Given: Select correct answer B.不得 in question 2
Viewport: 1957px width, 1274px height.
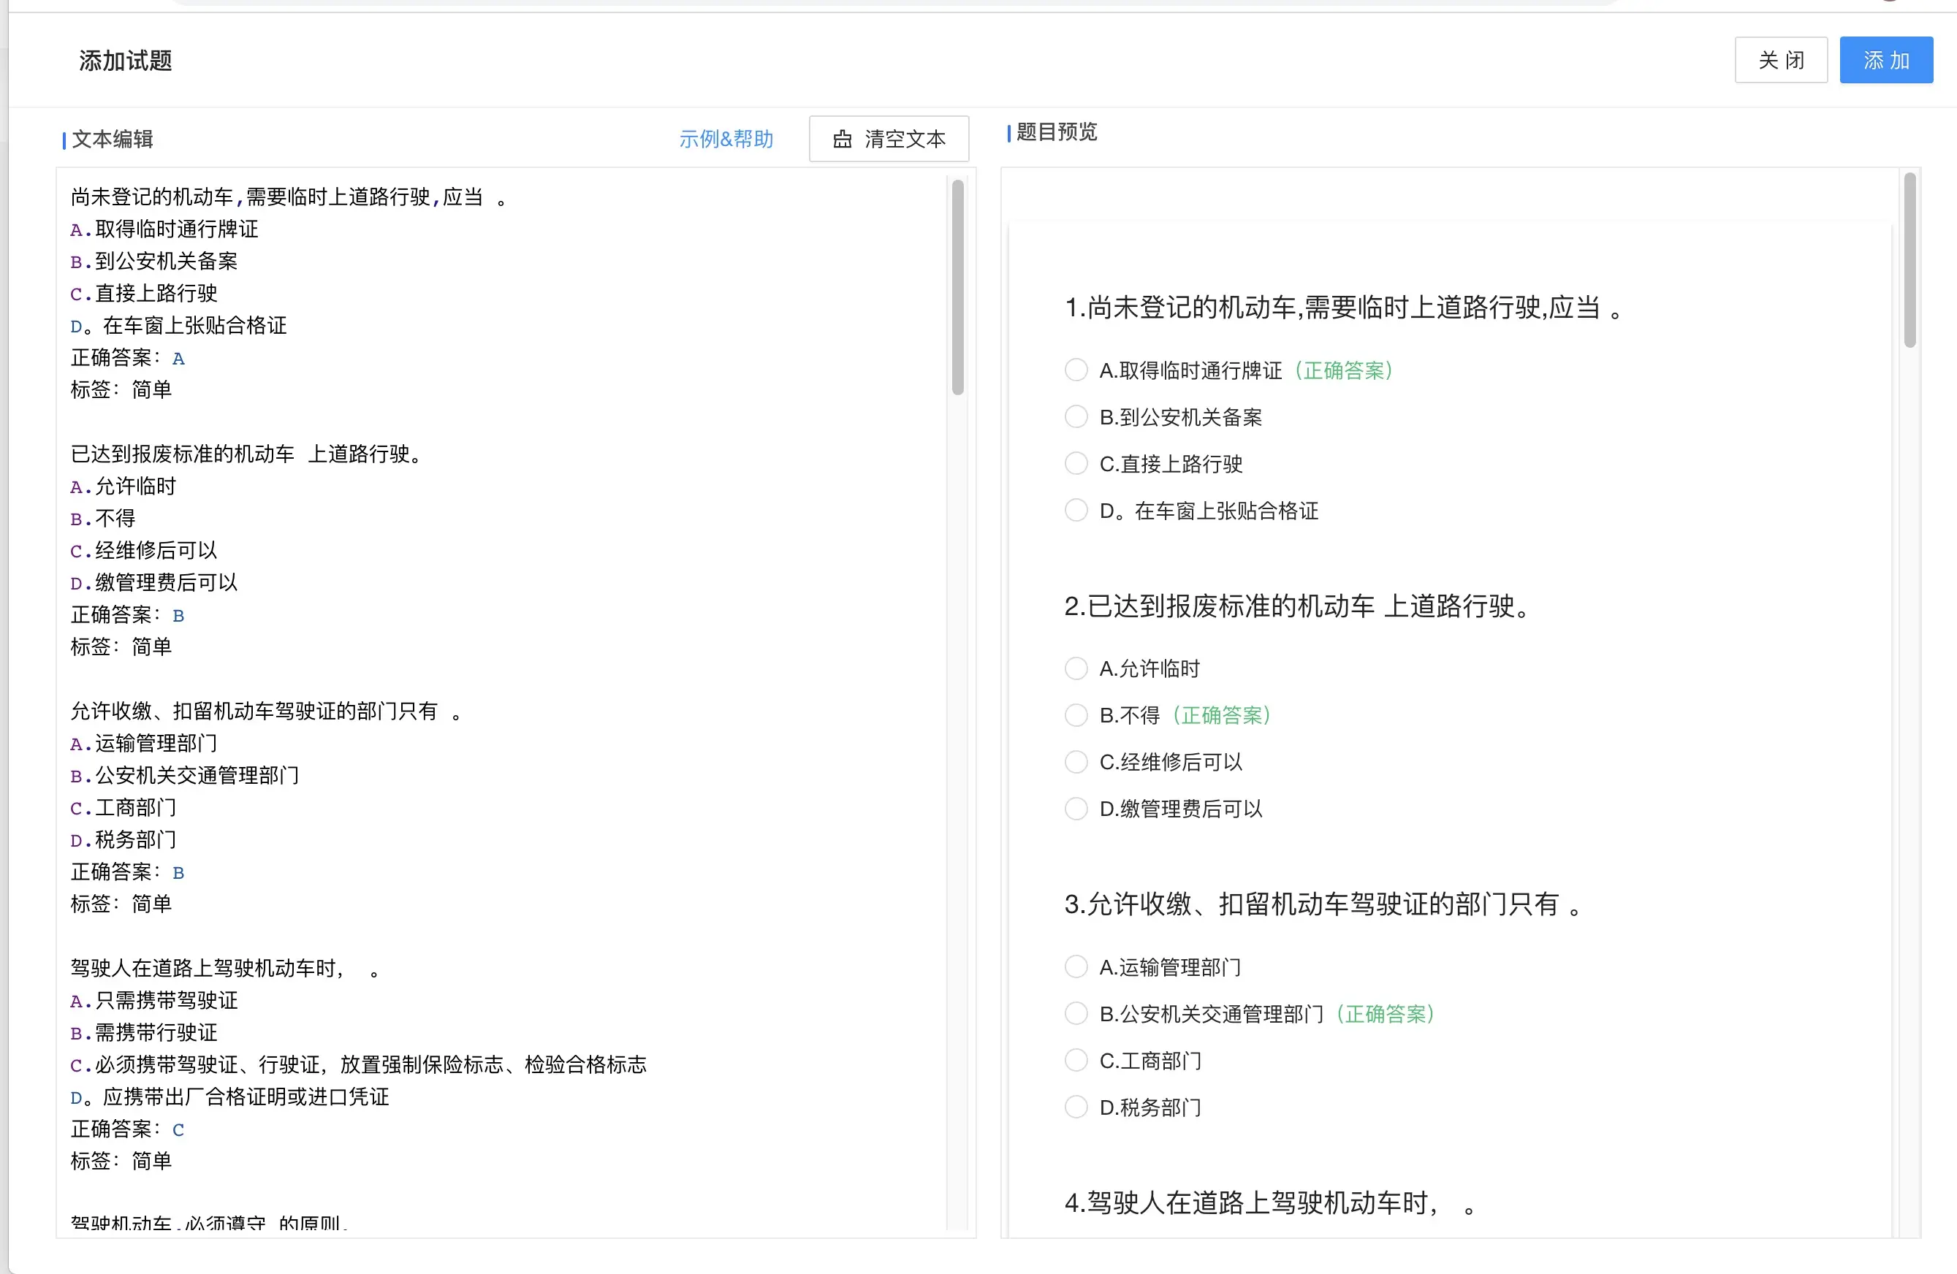Looking at the screenshot, I should 1076,715.
